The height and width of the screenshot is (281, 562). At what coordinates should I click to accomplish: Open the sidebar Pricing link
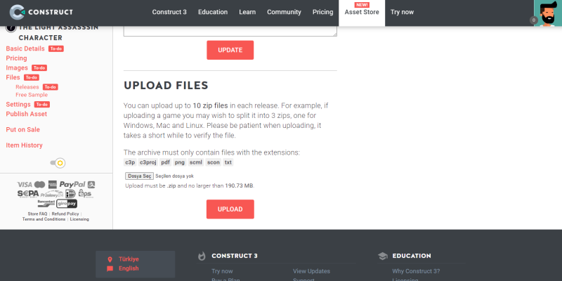[x=16, y=58]
